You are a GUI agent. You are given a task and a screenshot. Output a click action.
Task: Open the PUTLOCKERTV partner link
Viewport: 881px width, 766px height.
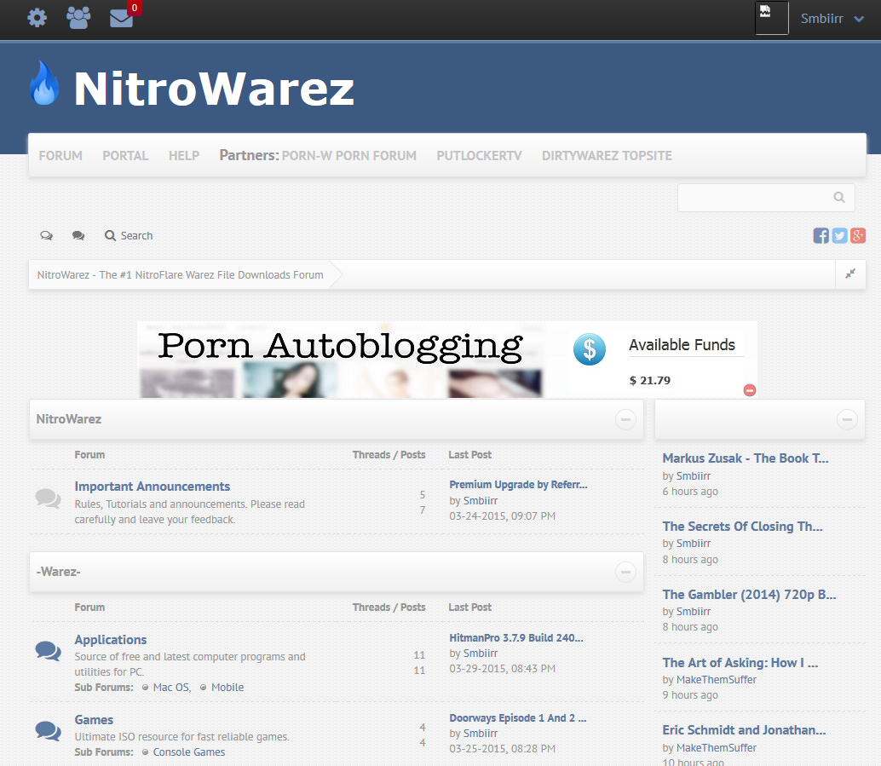(480, 156)
